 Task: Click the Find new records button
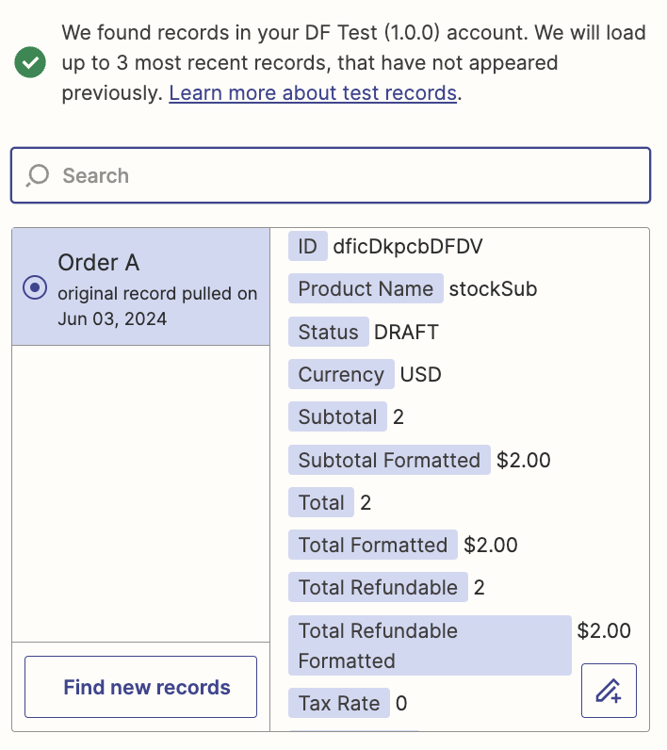pyautogui.click(x=140, y=687)
